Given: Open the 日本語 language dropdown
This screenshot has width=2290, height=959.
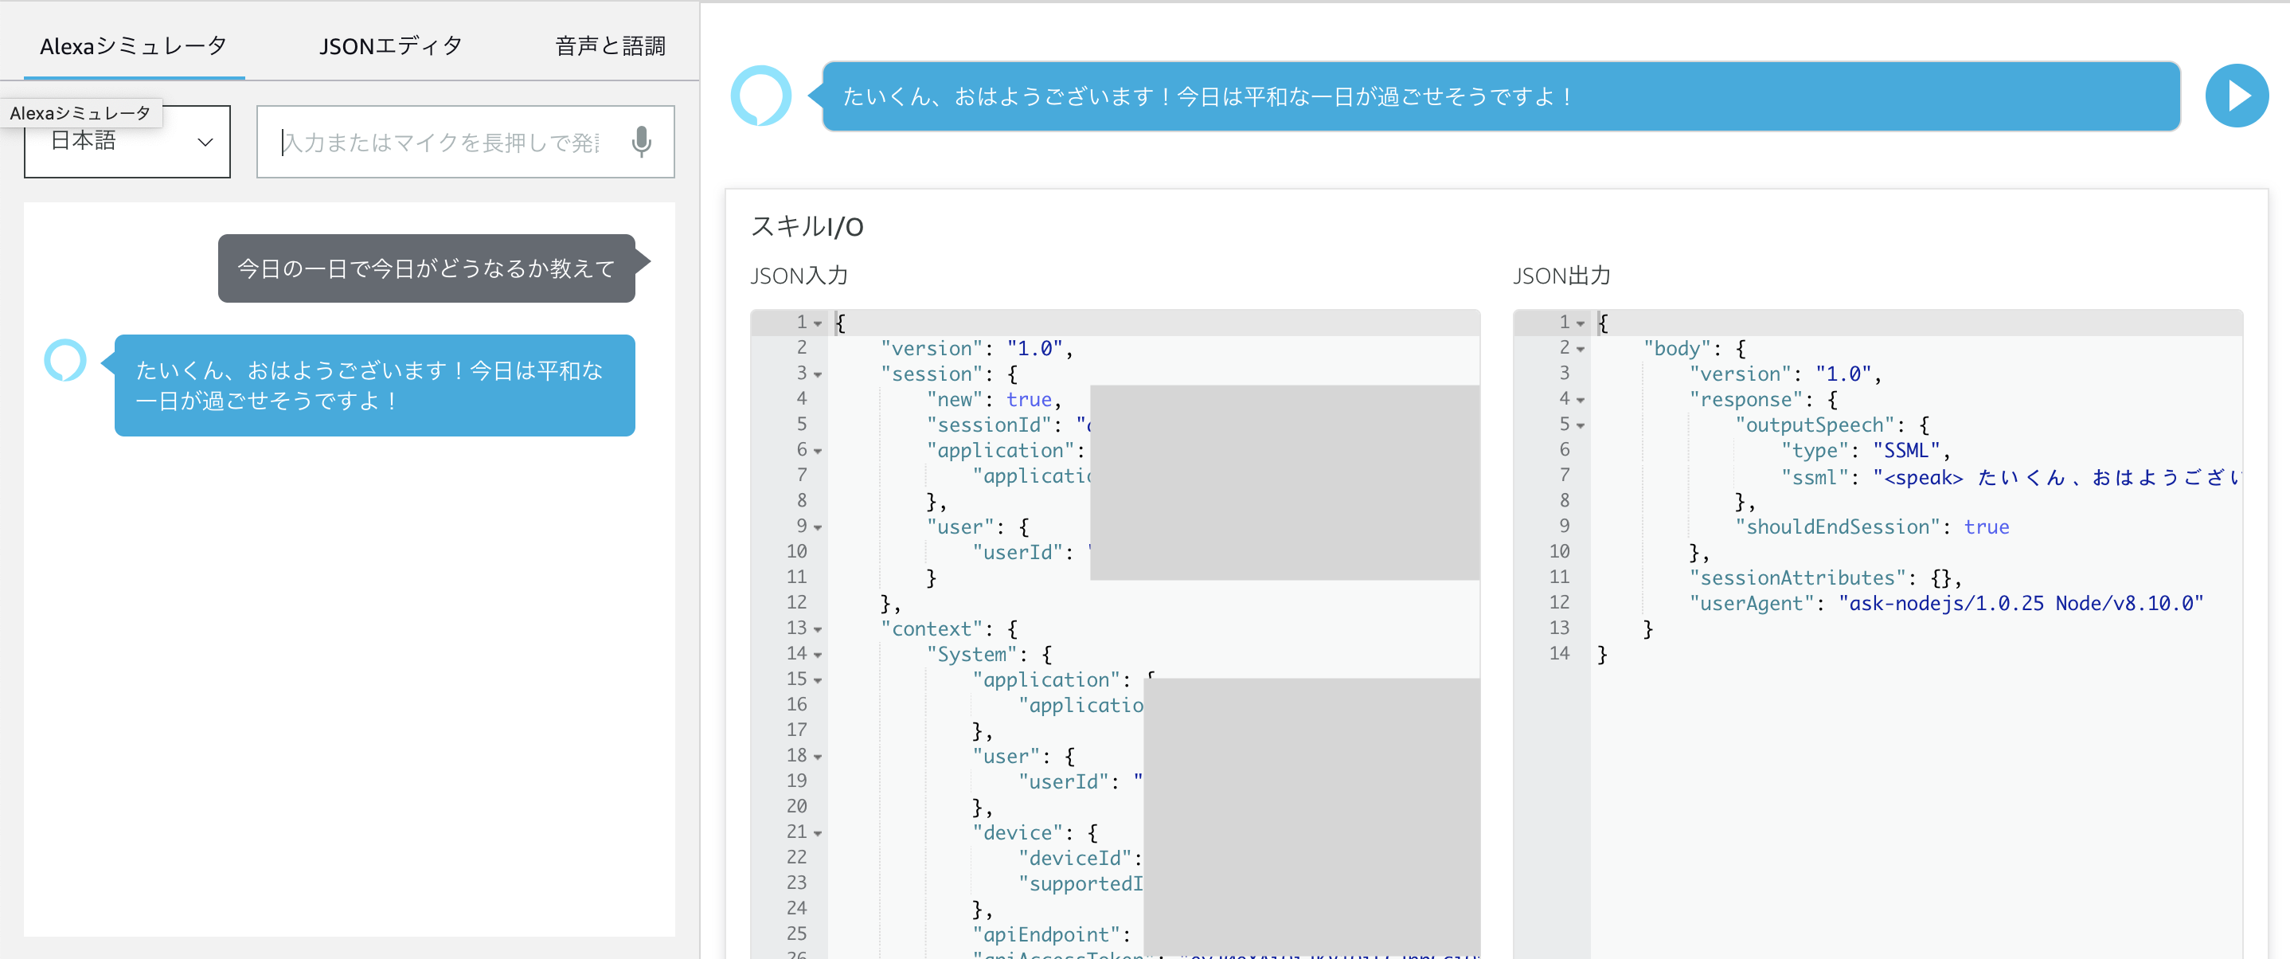Looking at the screenshot, I should tap(127, 143).
